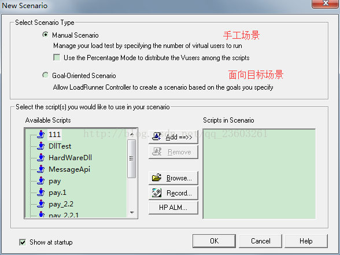Screen dimensions: 340x255
Task: Click the script icon next to MessageApi
Action: pos(40,169)
